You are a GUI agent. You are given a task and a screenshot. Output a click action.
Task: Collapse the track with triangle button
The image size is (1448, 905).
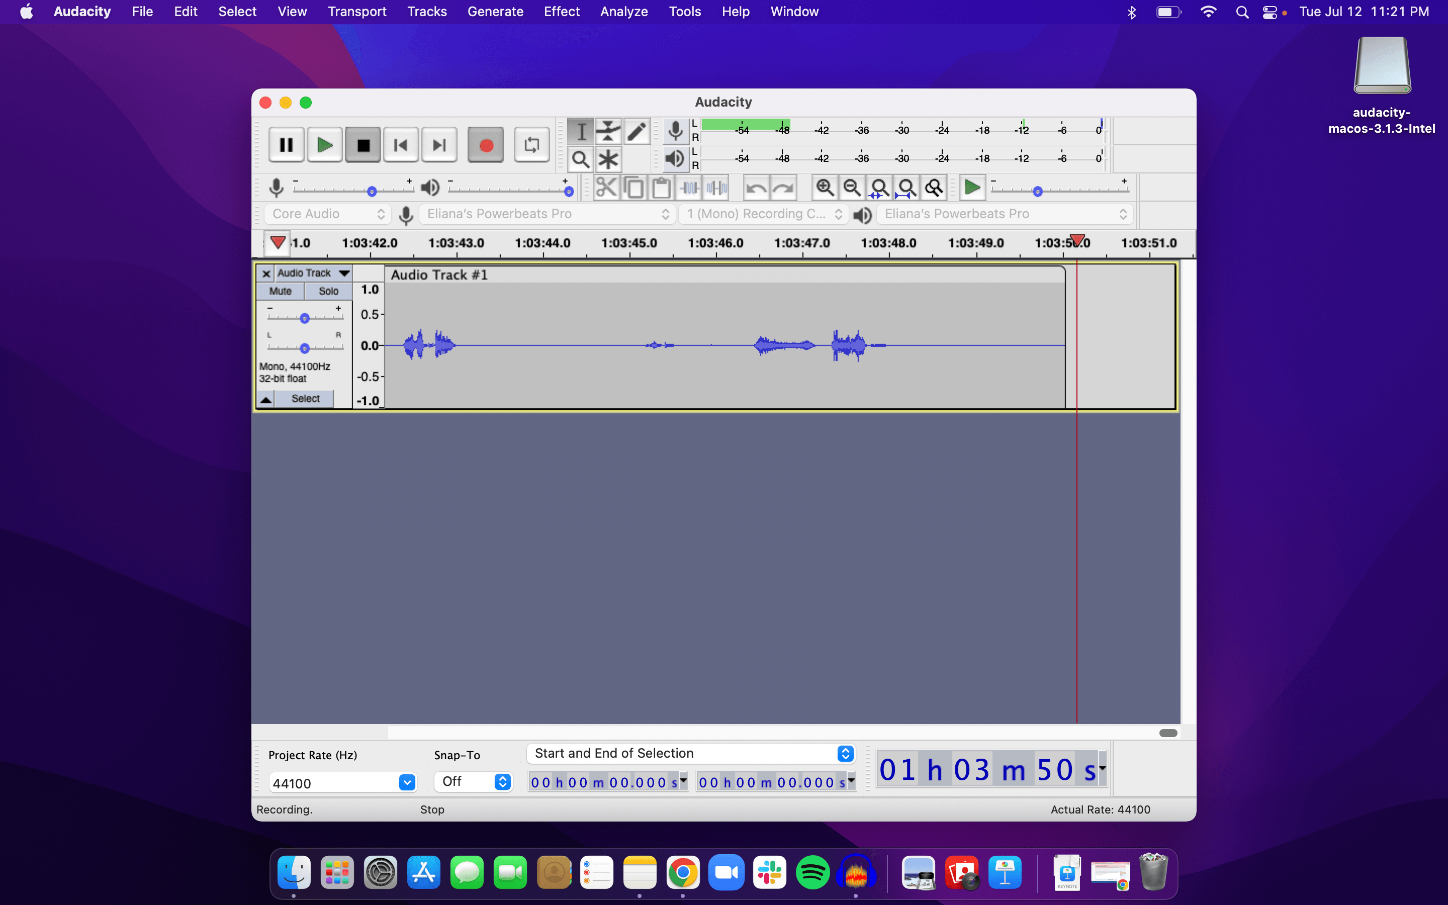265,399
